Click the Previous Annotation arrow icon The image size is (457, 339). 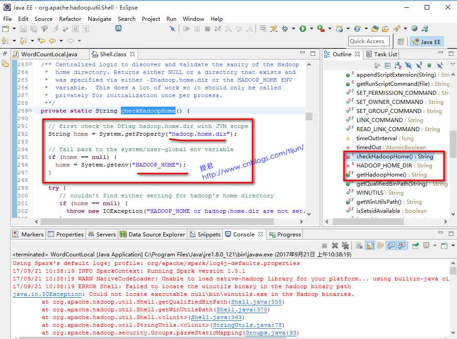[x=23, y=40]
